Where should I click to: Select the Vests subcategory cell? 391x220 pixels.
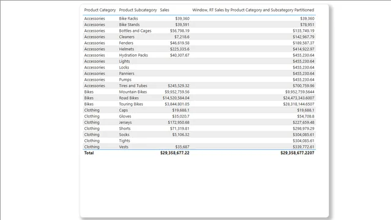pyautogui.click(x=123, y=147)
